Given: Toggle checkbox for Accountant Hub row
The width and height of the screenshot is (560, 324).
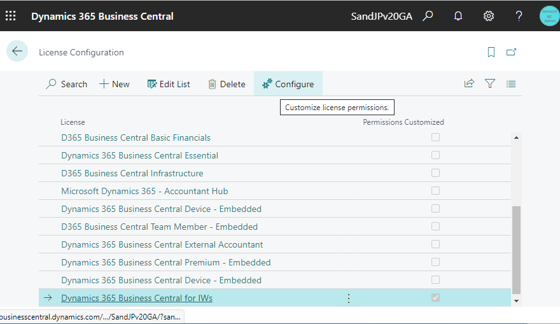Looking at the screenshot, I should click(x=435, y=191).
